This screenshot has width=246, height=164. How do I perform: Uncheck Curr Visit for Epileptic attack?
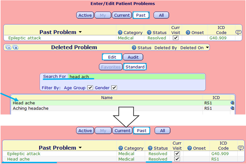pyautogui.click(x=175, y=38)
